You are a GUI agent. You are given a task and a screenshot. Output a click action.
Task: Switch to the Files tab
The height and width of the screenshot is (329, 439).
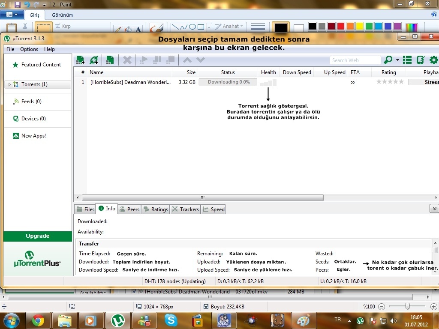86,209
